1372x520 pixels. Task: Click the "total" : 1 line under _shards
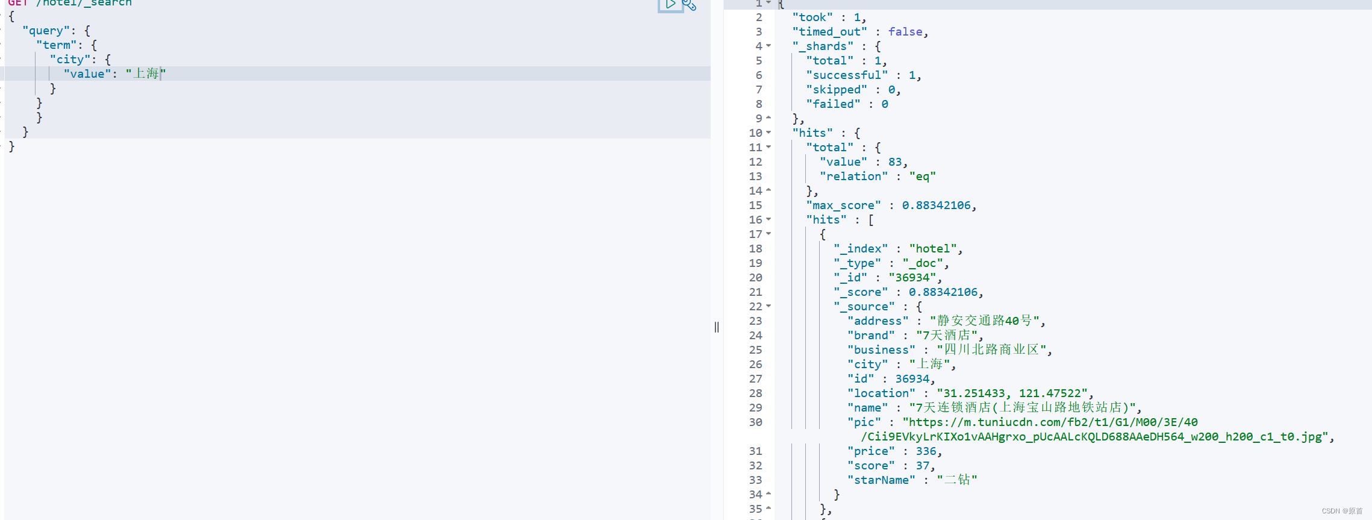[x=847, y=60]
